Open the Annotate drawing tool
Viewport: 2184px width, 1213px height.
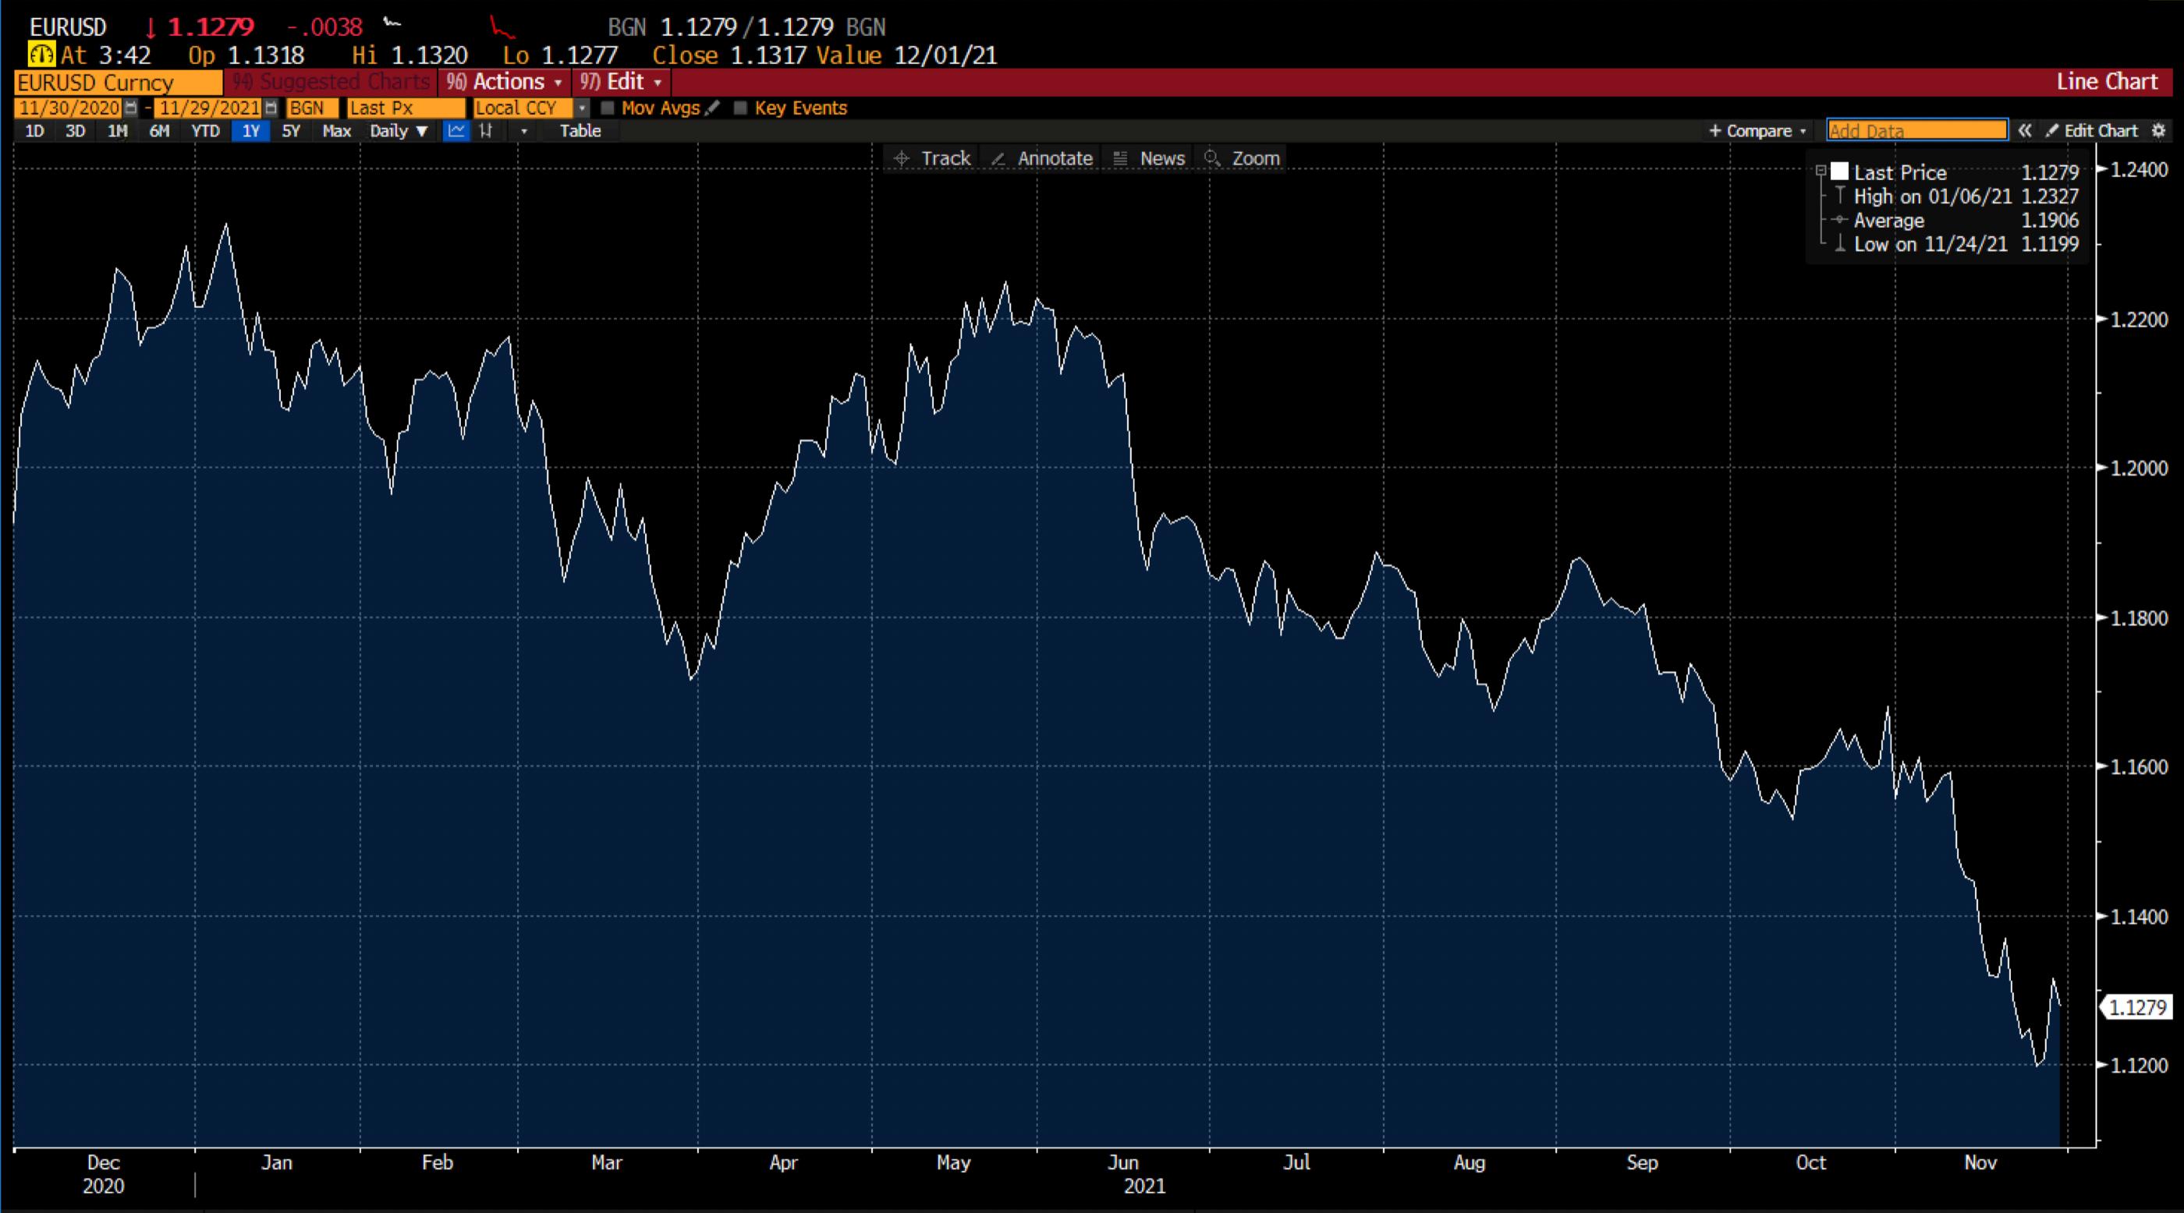(x=1041, y=158)
